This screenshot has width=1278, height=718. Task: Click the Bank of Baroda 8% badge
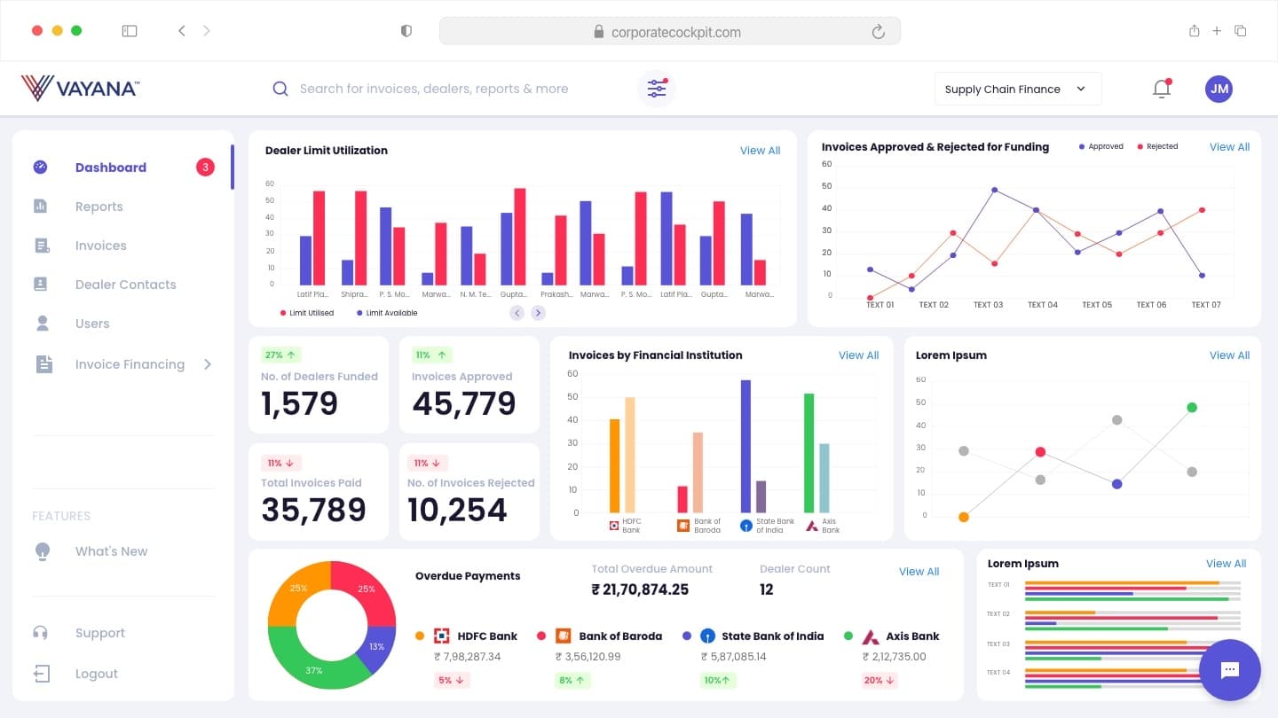point(572,681)
